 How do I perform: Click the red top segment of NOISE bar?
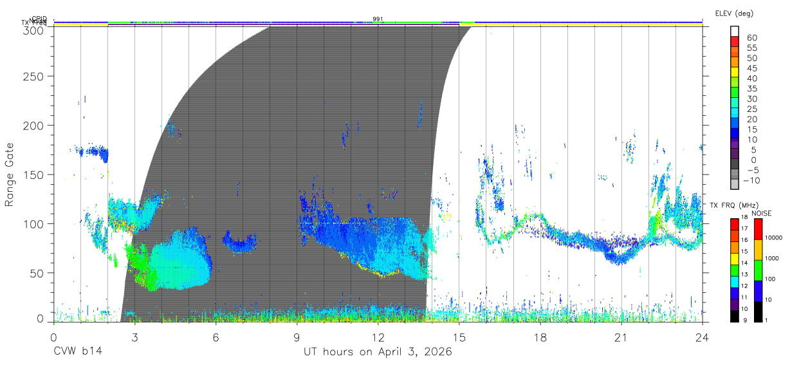pyautogui.click(x=758, y=229)
